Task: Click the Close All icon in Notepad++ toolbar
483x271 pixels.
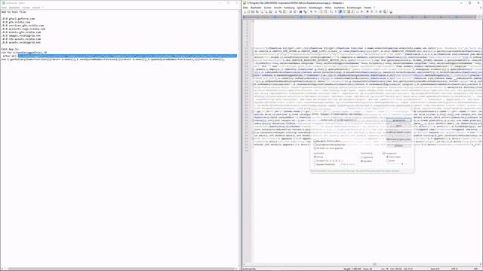Action: (266, 12)
